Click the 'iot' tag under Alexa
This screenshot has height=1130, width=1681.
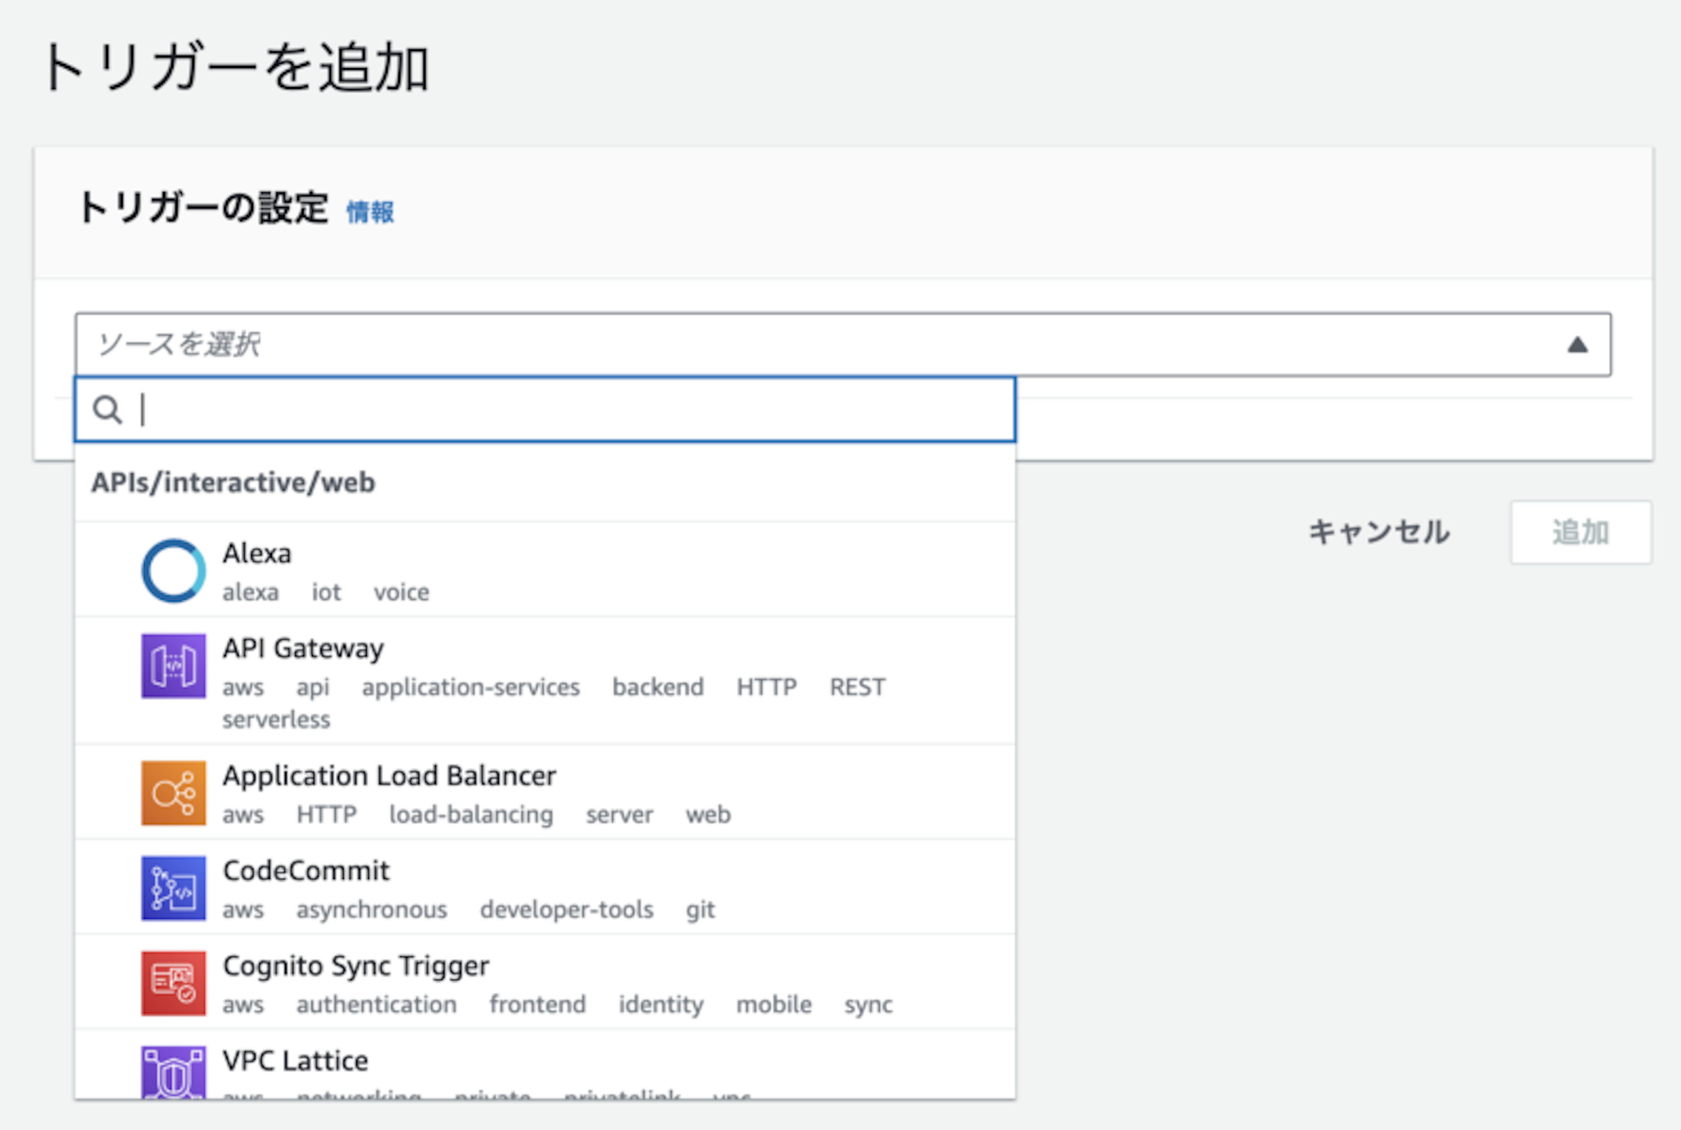click(x=326, y=593)
